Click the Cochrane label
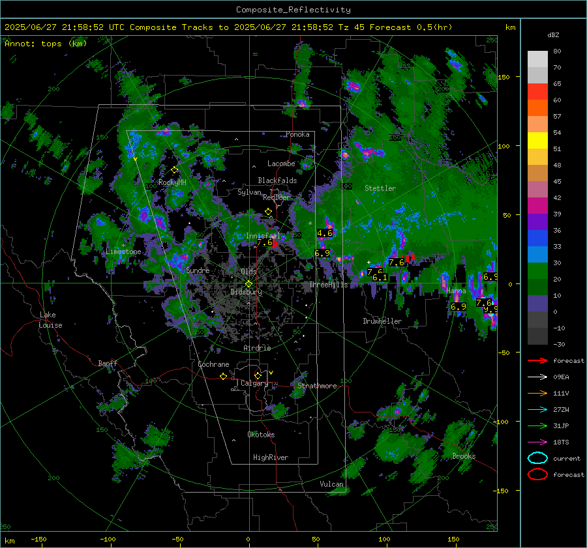This screenshot has width=587, height=548. [213, 364]
